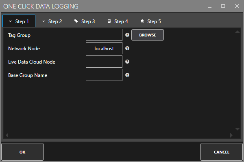Open the Step 3 tab
This screenshot has height=162, width=244.
tap(85, 21)
